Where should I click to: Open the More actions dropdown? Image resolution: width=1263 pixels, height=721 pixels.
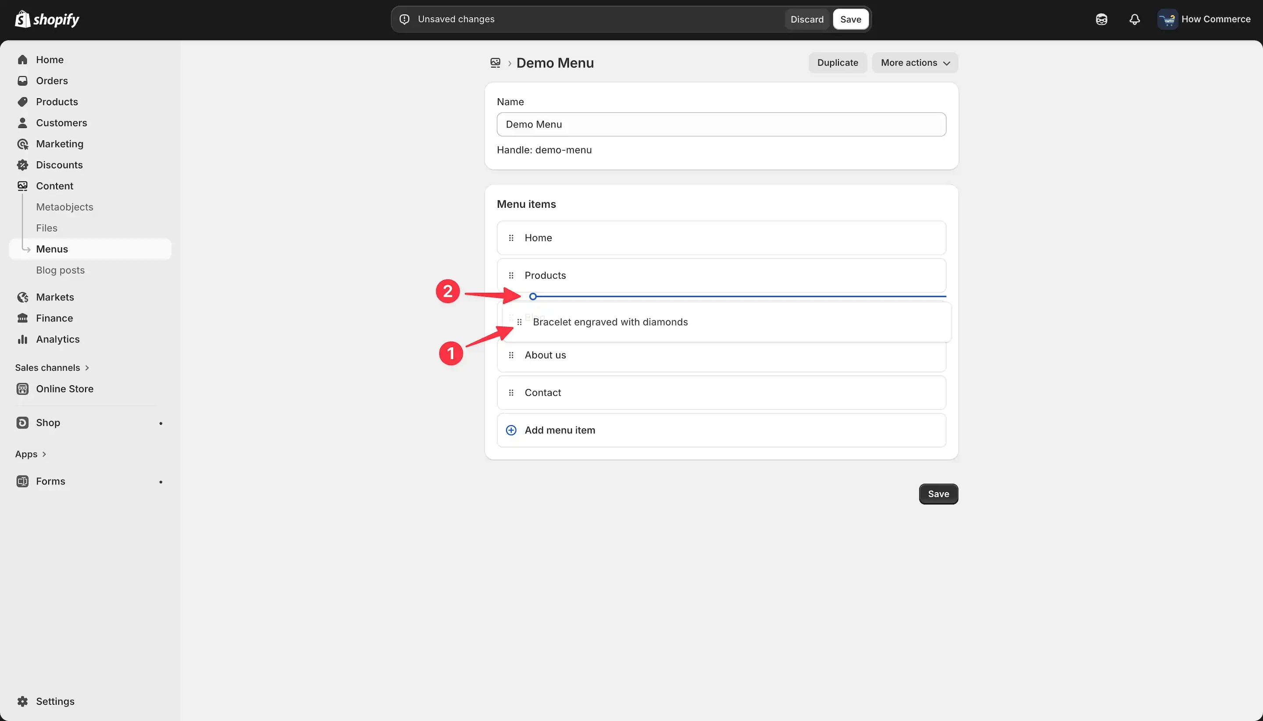915,63
